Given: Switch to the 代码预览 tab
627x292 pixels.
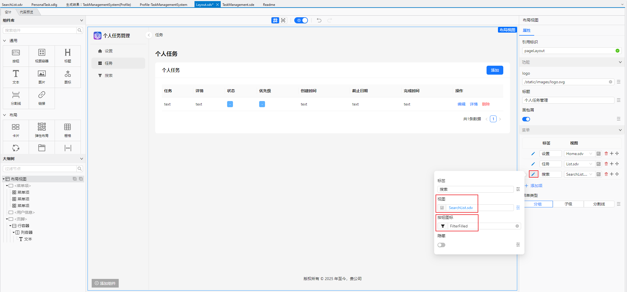Looking at the screenshot, I should (27, 12).
